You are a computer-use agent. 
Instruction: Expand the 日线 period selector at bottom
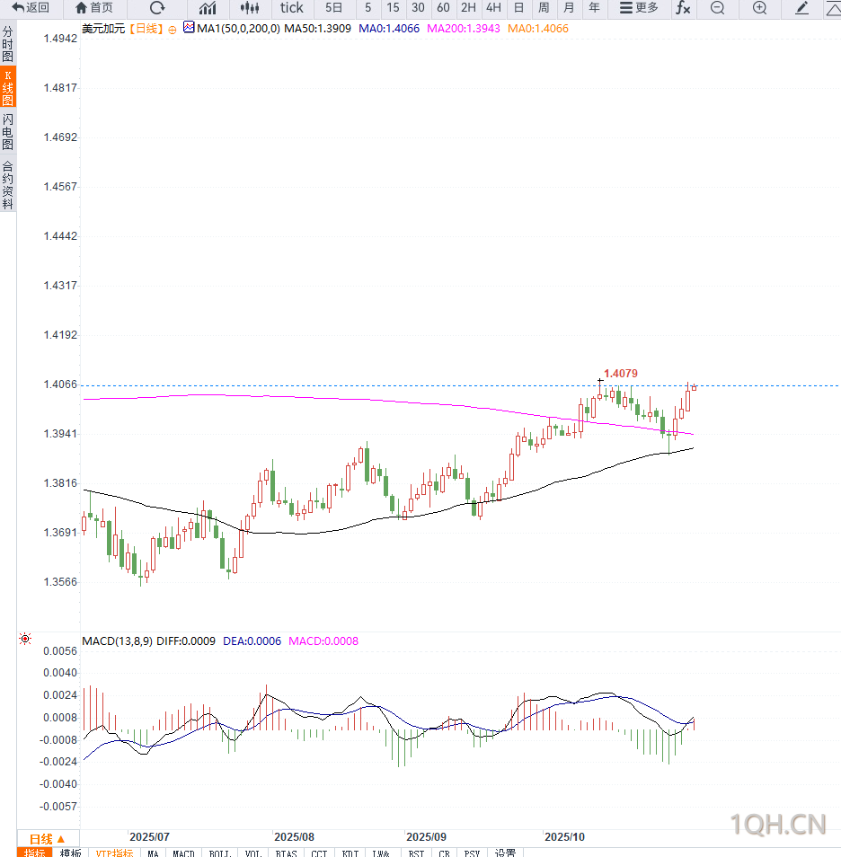tap(47, 838)
